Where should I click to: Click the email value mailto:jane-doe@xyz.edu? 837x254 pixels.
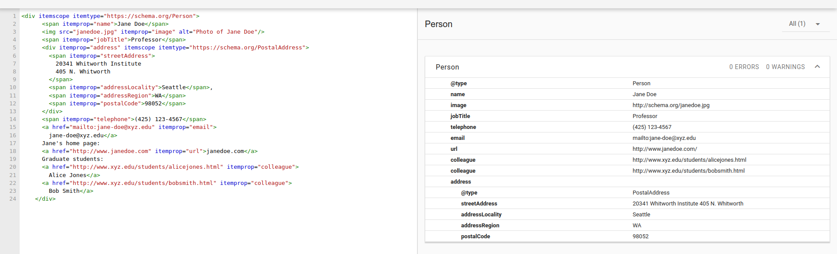pyautogui.click(x=664, y=138)
